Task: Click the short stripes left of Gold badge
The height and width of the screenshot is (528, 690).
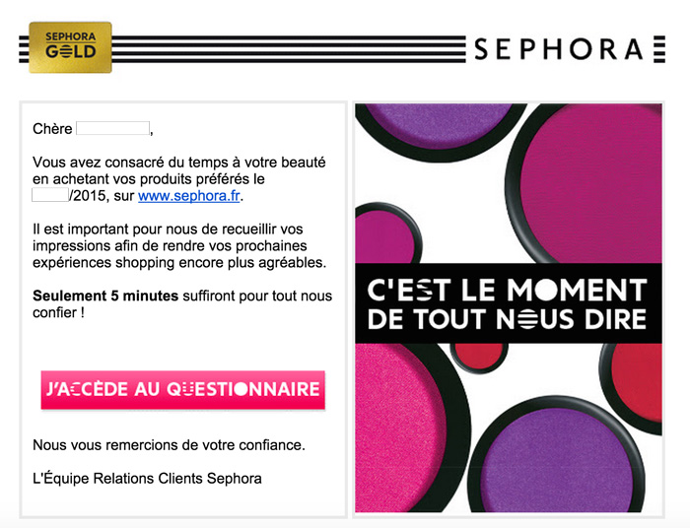Action: click(x=24, y=49)
